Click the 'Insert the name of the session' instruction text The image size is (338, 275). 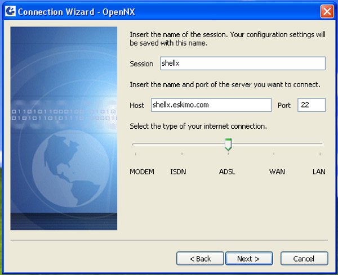click(x=228, y=39)
